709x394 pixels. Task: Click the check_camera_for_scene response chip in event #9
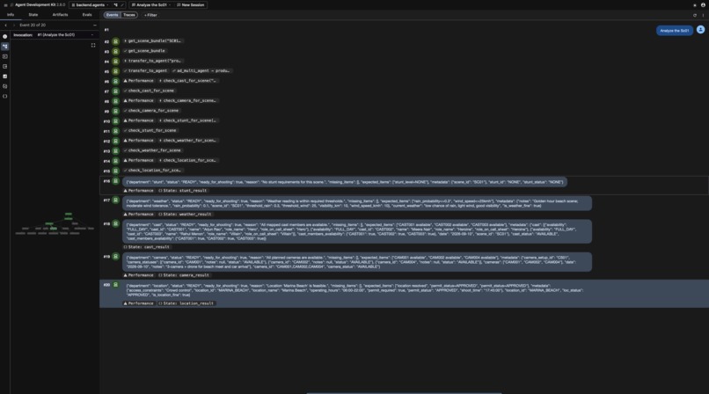(151, 111)
